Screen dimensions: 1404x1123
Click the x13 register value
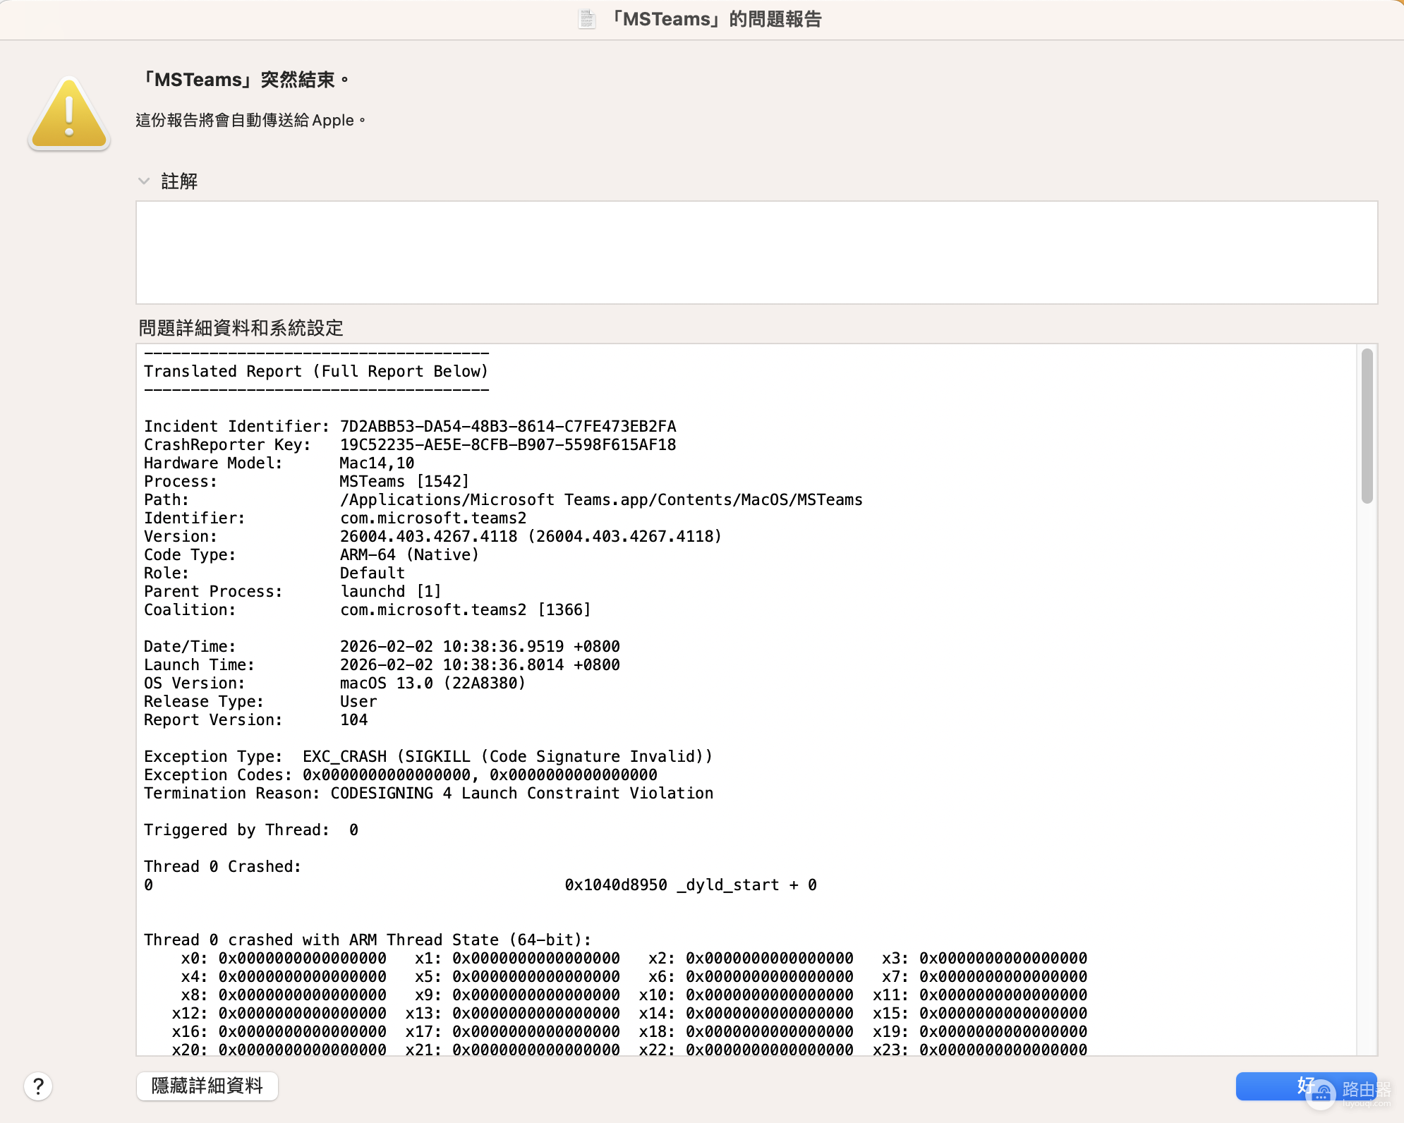click(536, 1013)
